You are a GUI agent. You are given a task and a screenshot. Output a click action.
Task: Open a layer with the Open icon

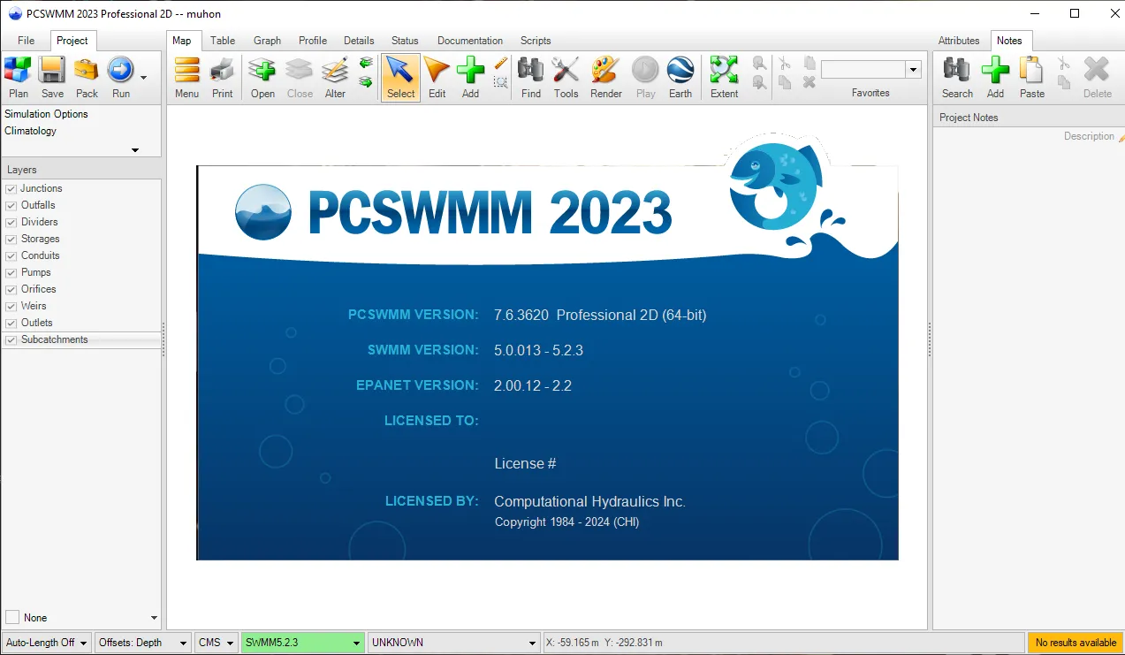click(262, 78)
